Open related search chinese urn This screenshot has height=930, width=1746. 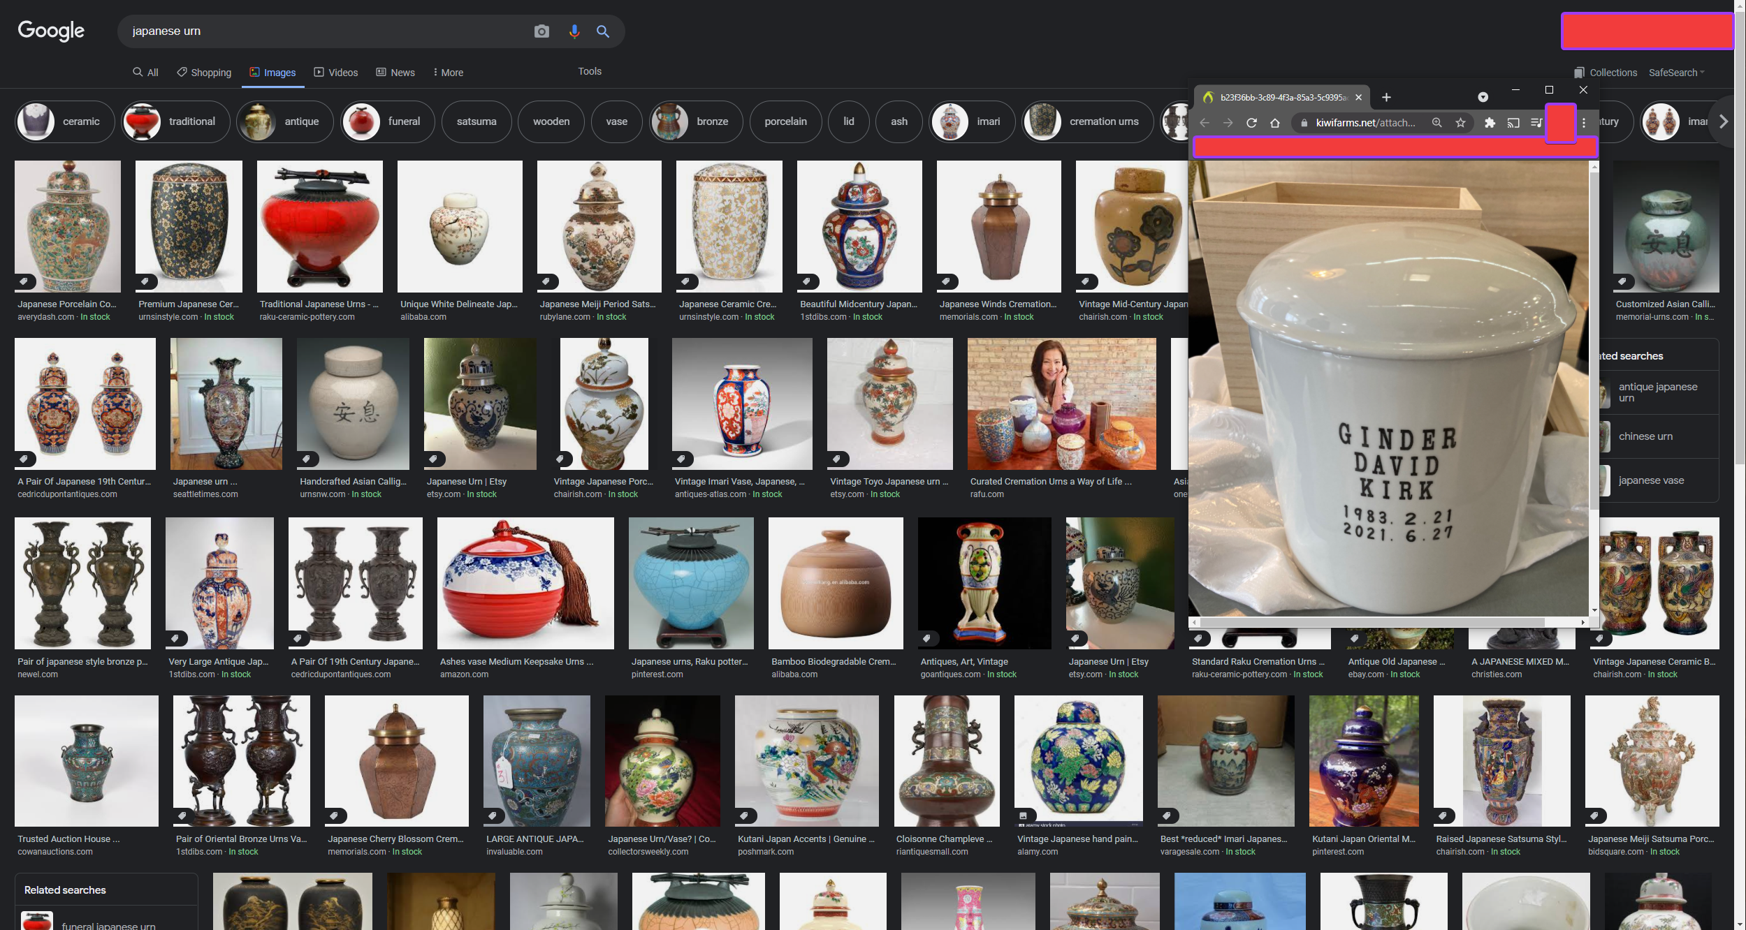1658,436
